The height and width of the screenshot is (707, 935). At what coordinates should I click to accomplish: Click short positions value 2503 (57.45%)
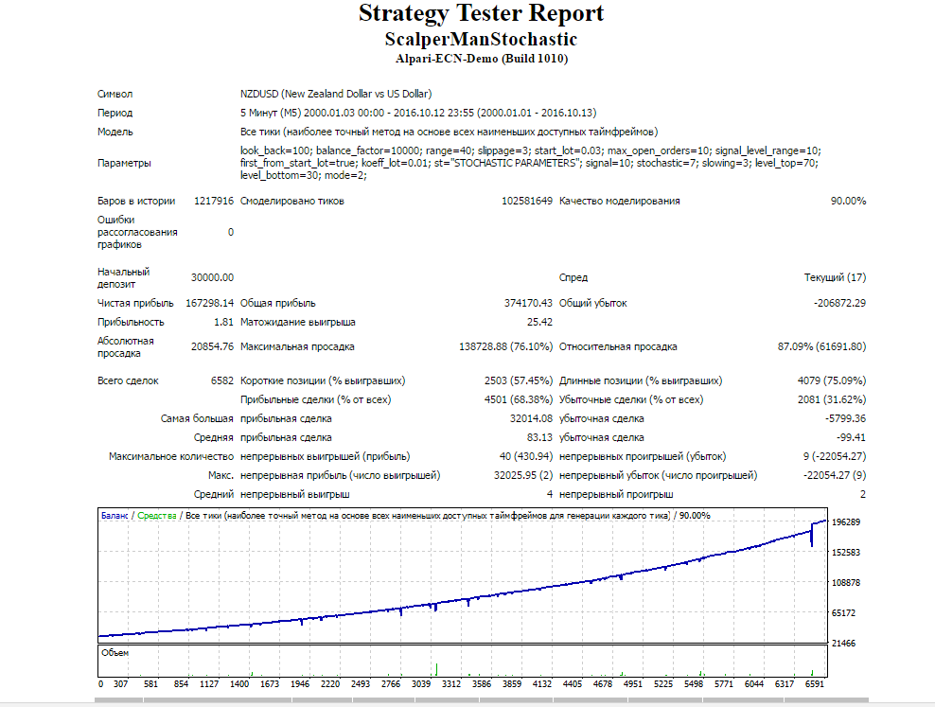519,380
